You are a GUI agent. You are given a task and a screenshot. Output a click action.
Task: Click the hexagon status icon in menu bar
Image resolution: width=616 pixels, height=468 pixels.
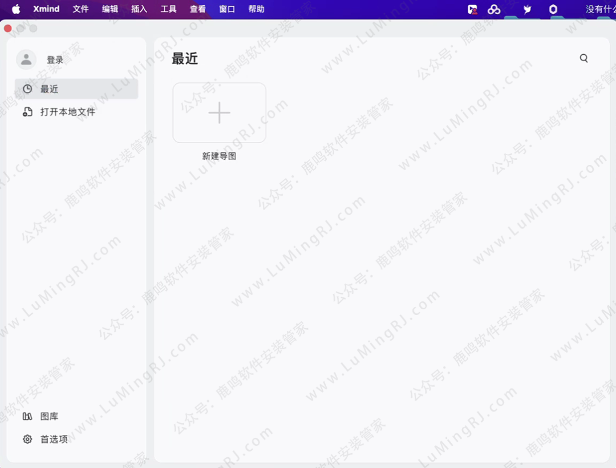(x=553, y=9)
